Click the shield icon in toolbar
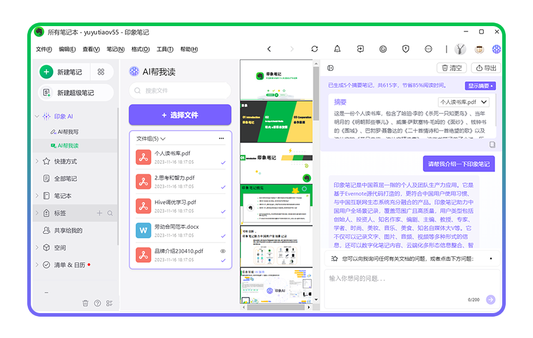The width and height of the screenshot is (533, 338). coord(406,49)
